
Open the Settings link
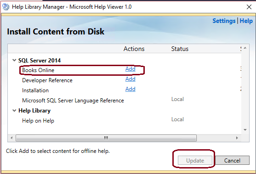point(224,21)
